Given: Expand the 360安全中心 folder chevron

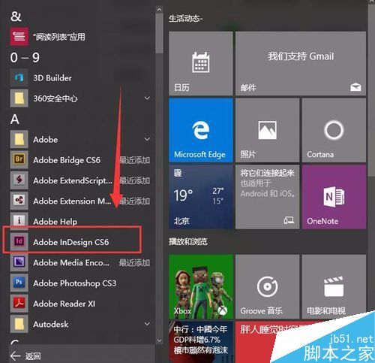Looking at the screenshot, I should tap(147, 98).
